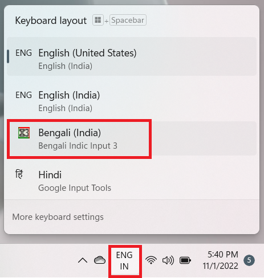Screen dimensions: 264x278
Task: Open Wi-Fi network icon
Action: [x=151, y=260]
